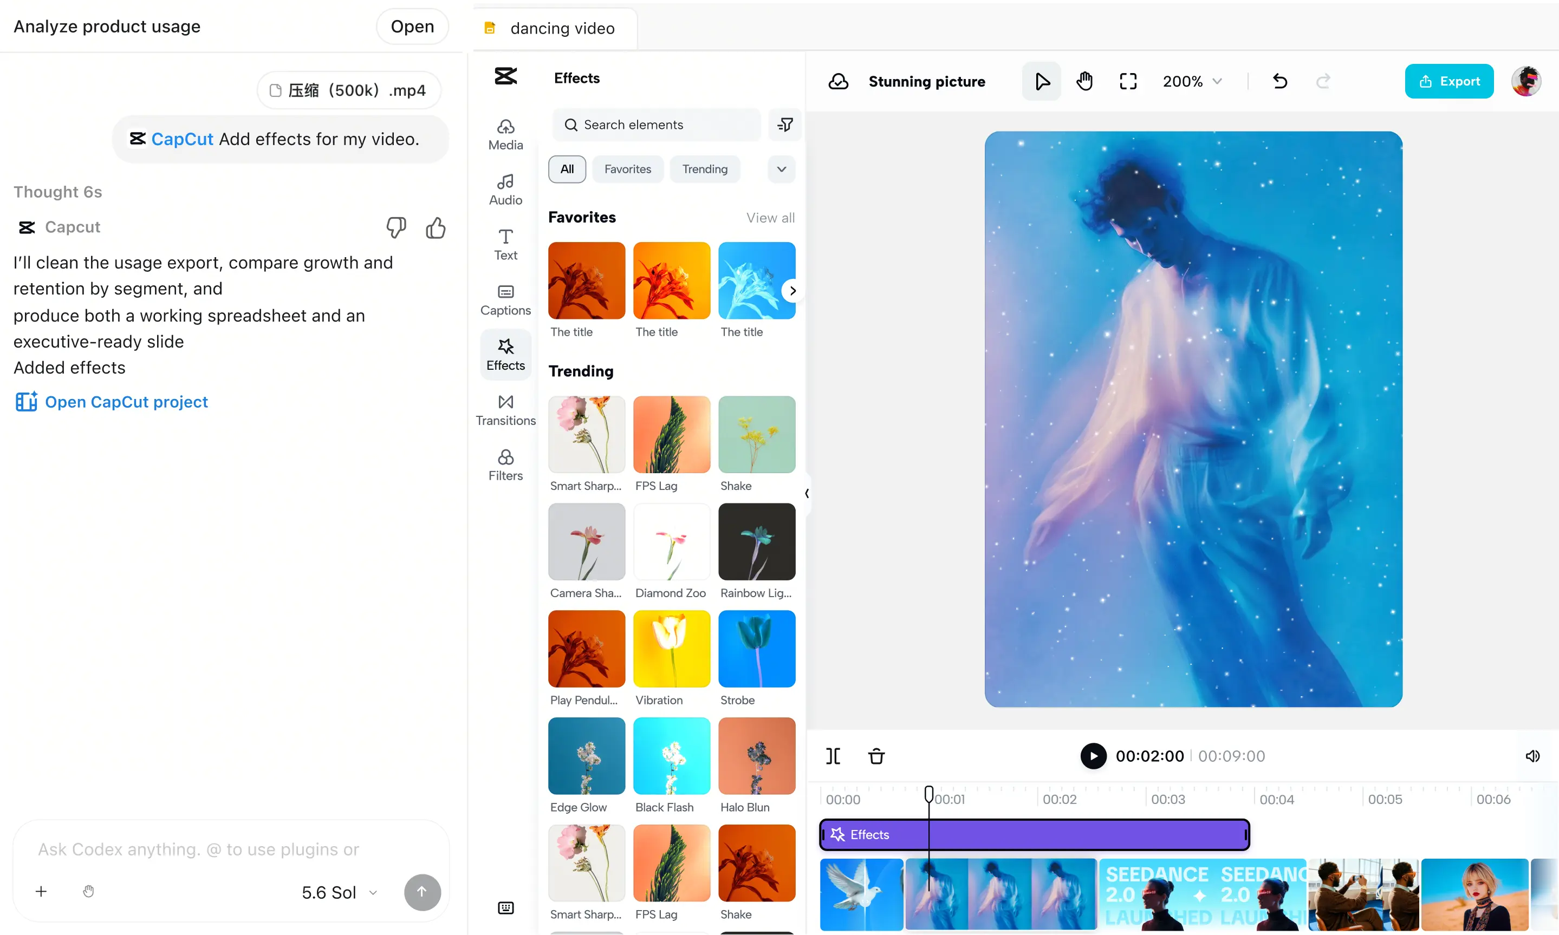Open the Text tool panel
The image size is (1559, 935).
click(x=505, y=245)
